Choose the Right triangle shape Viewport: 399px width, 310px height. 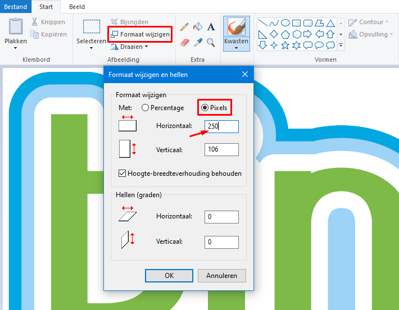pyautogui.click(x=262, y=34)
